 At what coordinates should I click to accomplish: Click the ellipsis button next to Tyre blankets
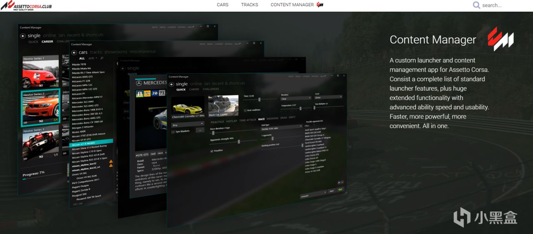click(200, 130)
